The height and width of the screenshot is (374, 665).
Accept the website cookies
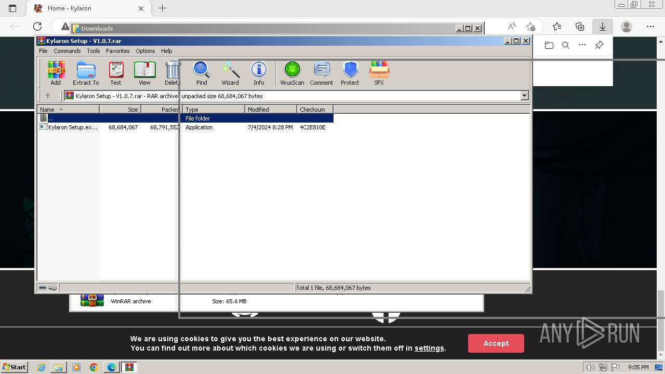496,343
